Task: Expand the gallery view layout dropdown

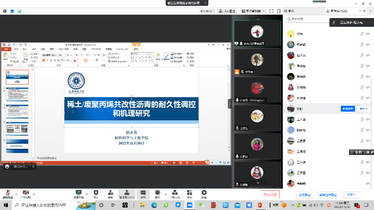Action: [264, 10]
